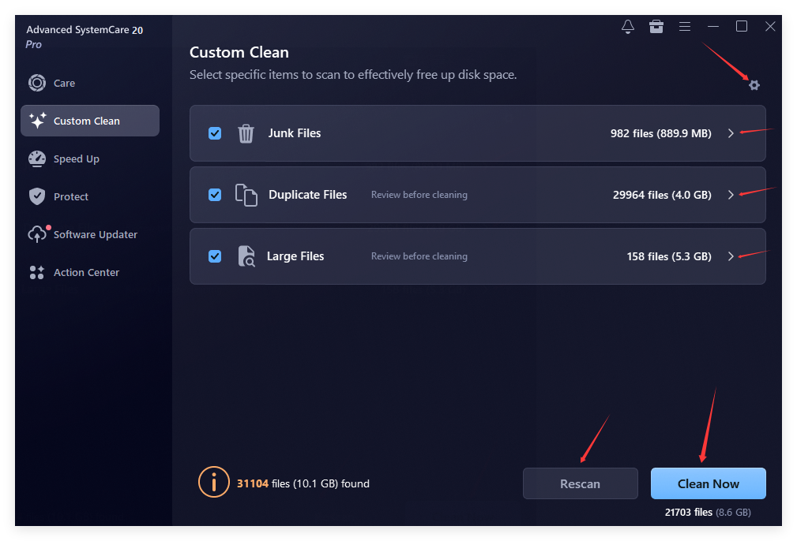
Task: Click the Junk Files label
Action: [295, 133]
